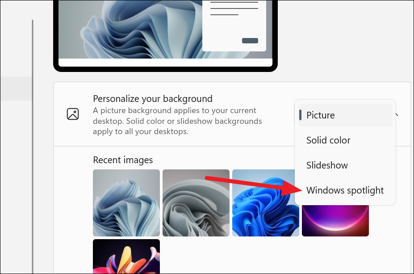Click the picture icon beside Personalize your background
414x274 pixels.
click(73, 114)
